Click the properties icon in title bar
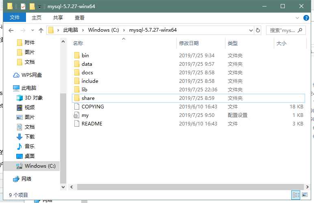 (23, 6)
